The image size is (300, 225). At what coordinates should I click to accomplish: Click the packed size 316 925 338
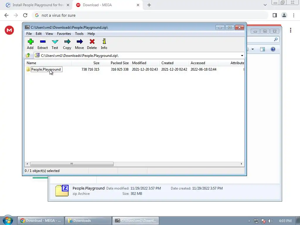(x=120, y=69)
